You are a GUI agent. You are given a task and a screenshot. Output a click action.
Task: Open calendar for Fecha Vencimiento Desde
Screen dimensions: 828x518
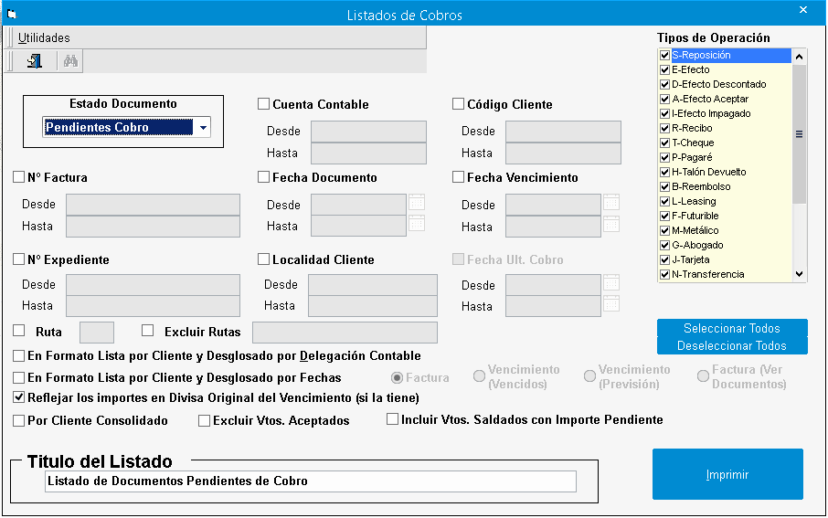tap(611, 203)
